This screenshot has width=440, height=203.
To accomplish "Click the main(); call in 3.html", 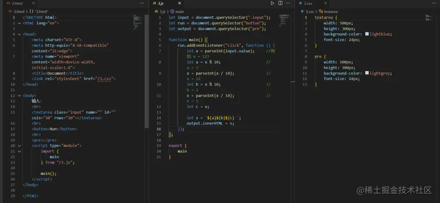I will point(48,174).
